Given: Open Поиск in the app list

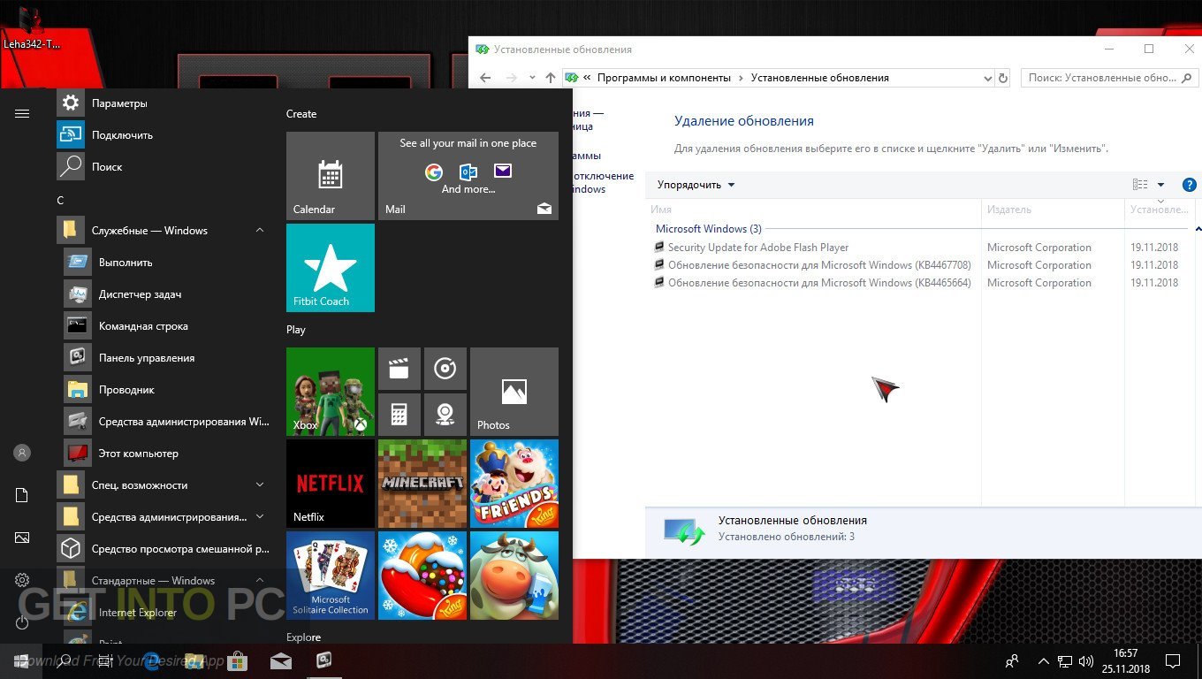Looking at the screenshot, I should point(164,167).
